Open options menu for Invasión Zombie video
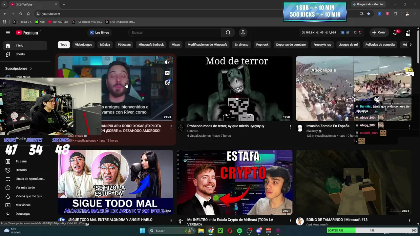This screenshot has height=236, width=420. coord(409,127)
